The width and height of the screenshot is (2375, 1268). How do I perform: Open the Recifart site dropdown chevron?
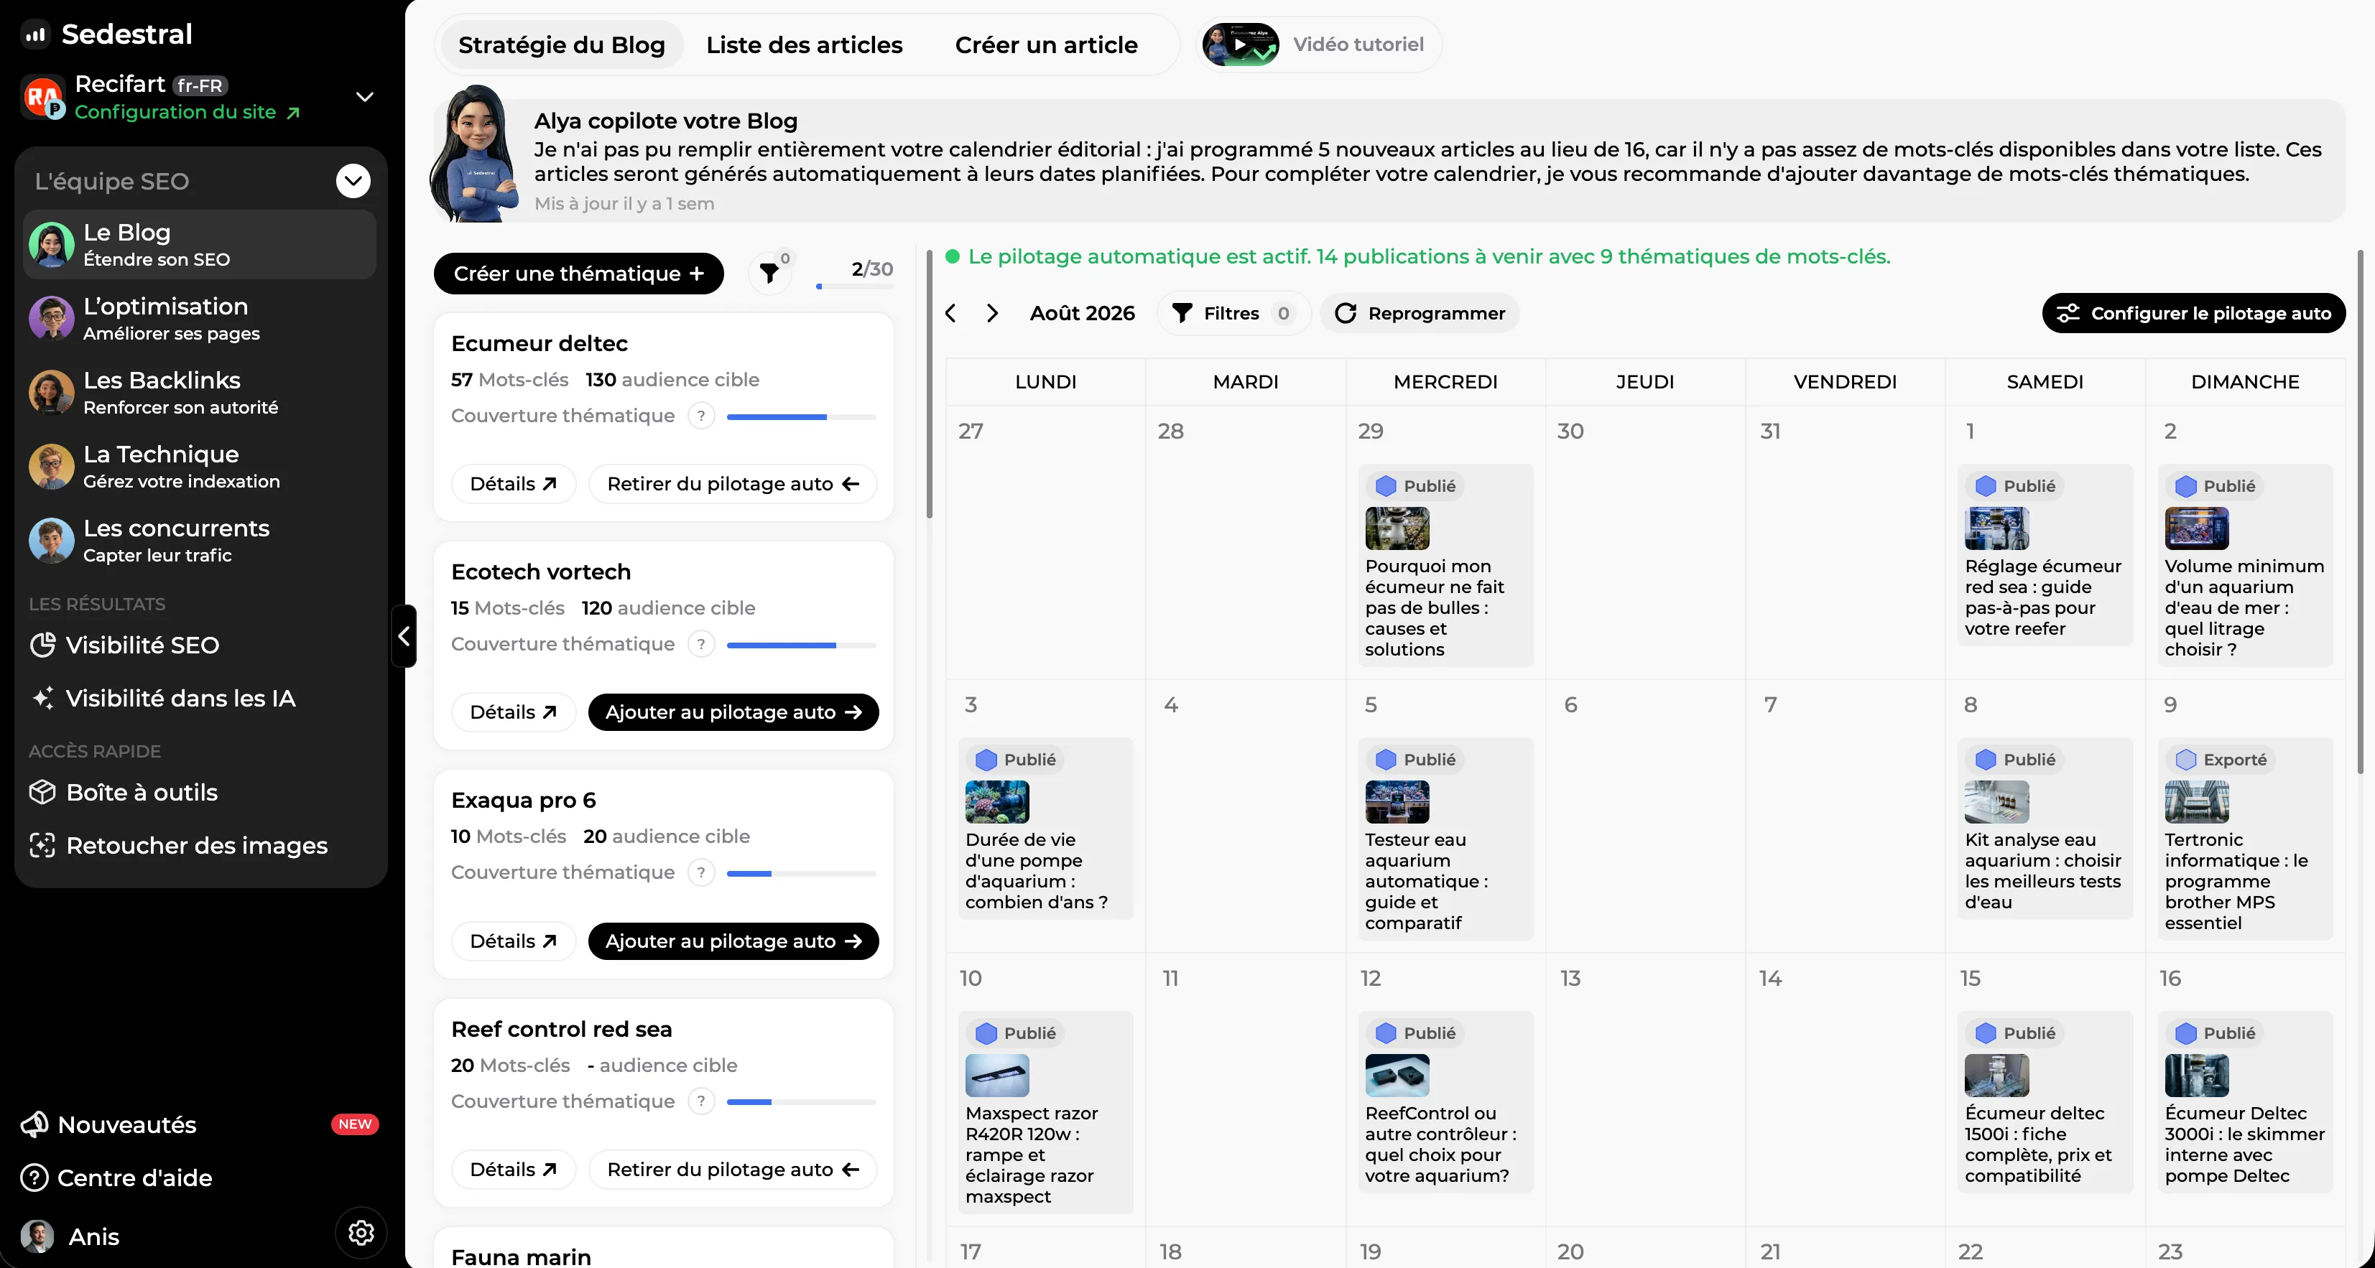tap(365, 97)
